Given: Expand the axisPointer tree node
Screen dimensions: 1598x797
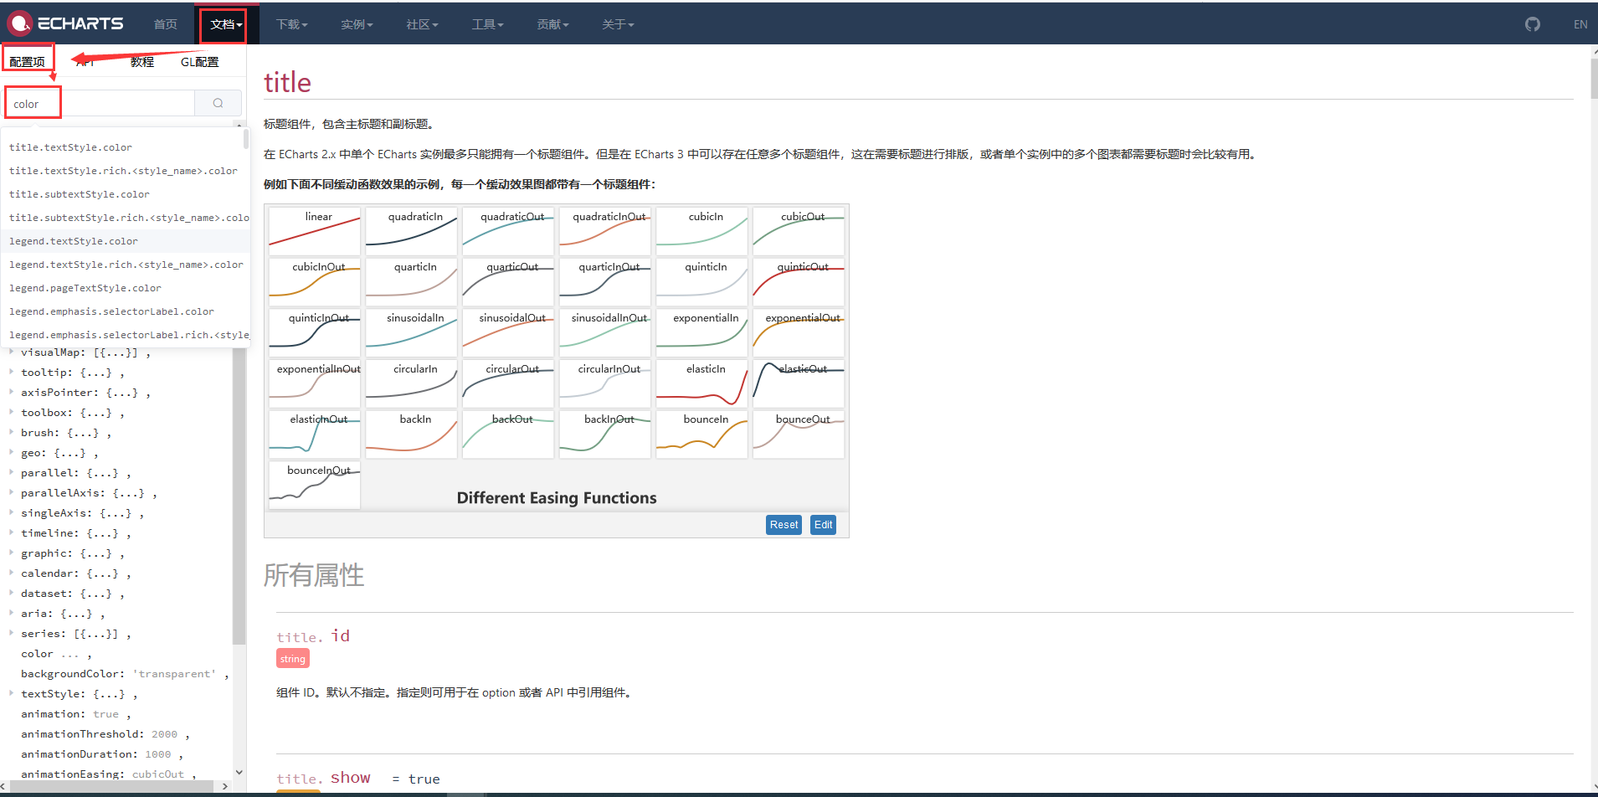Looking at the screenshot, I should pyautogui.click(x=11, y=392).
